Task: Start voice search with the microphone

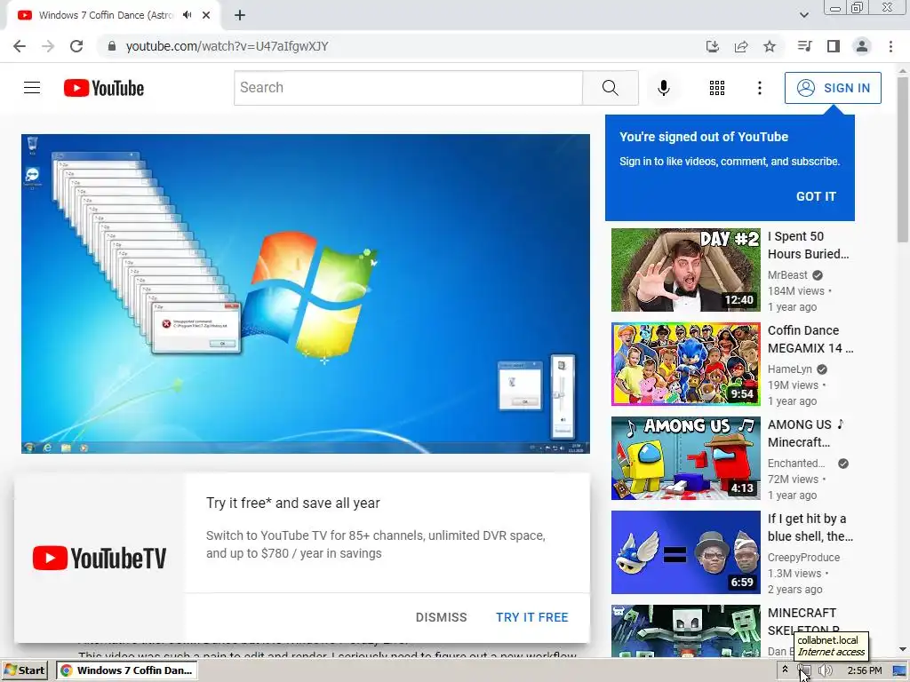Action: (x=663, y=88)
